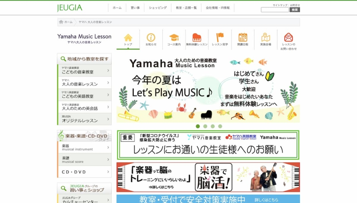Open the 楽譜 musical score item
Viewport: 357px width, 203px height.
84,159
